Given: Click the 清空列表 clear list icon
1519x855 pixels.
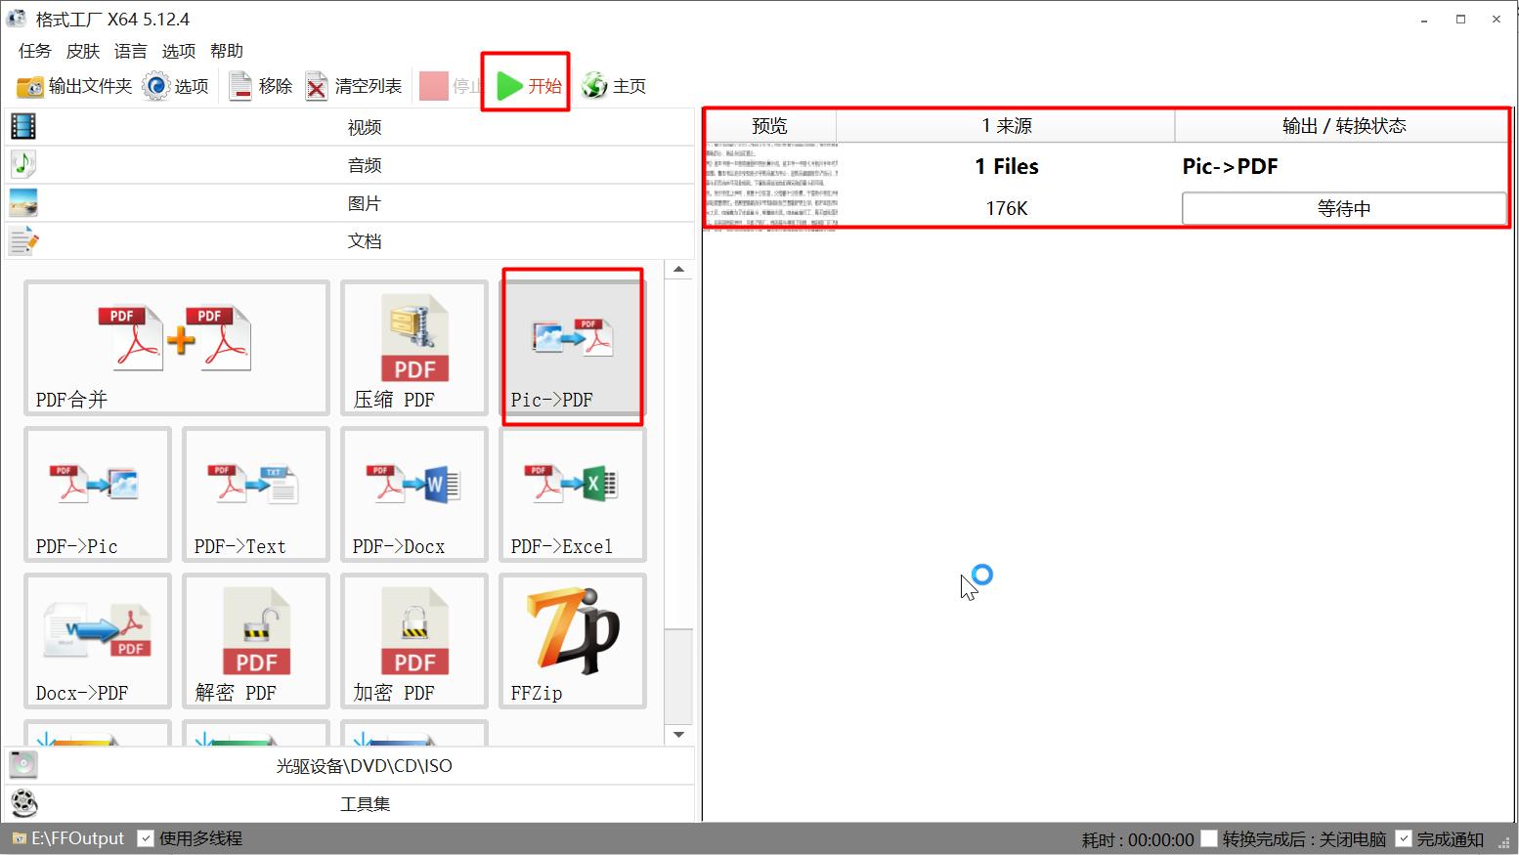Looking at the screenshot, I should (317, 86).
